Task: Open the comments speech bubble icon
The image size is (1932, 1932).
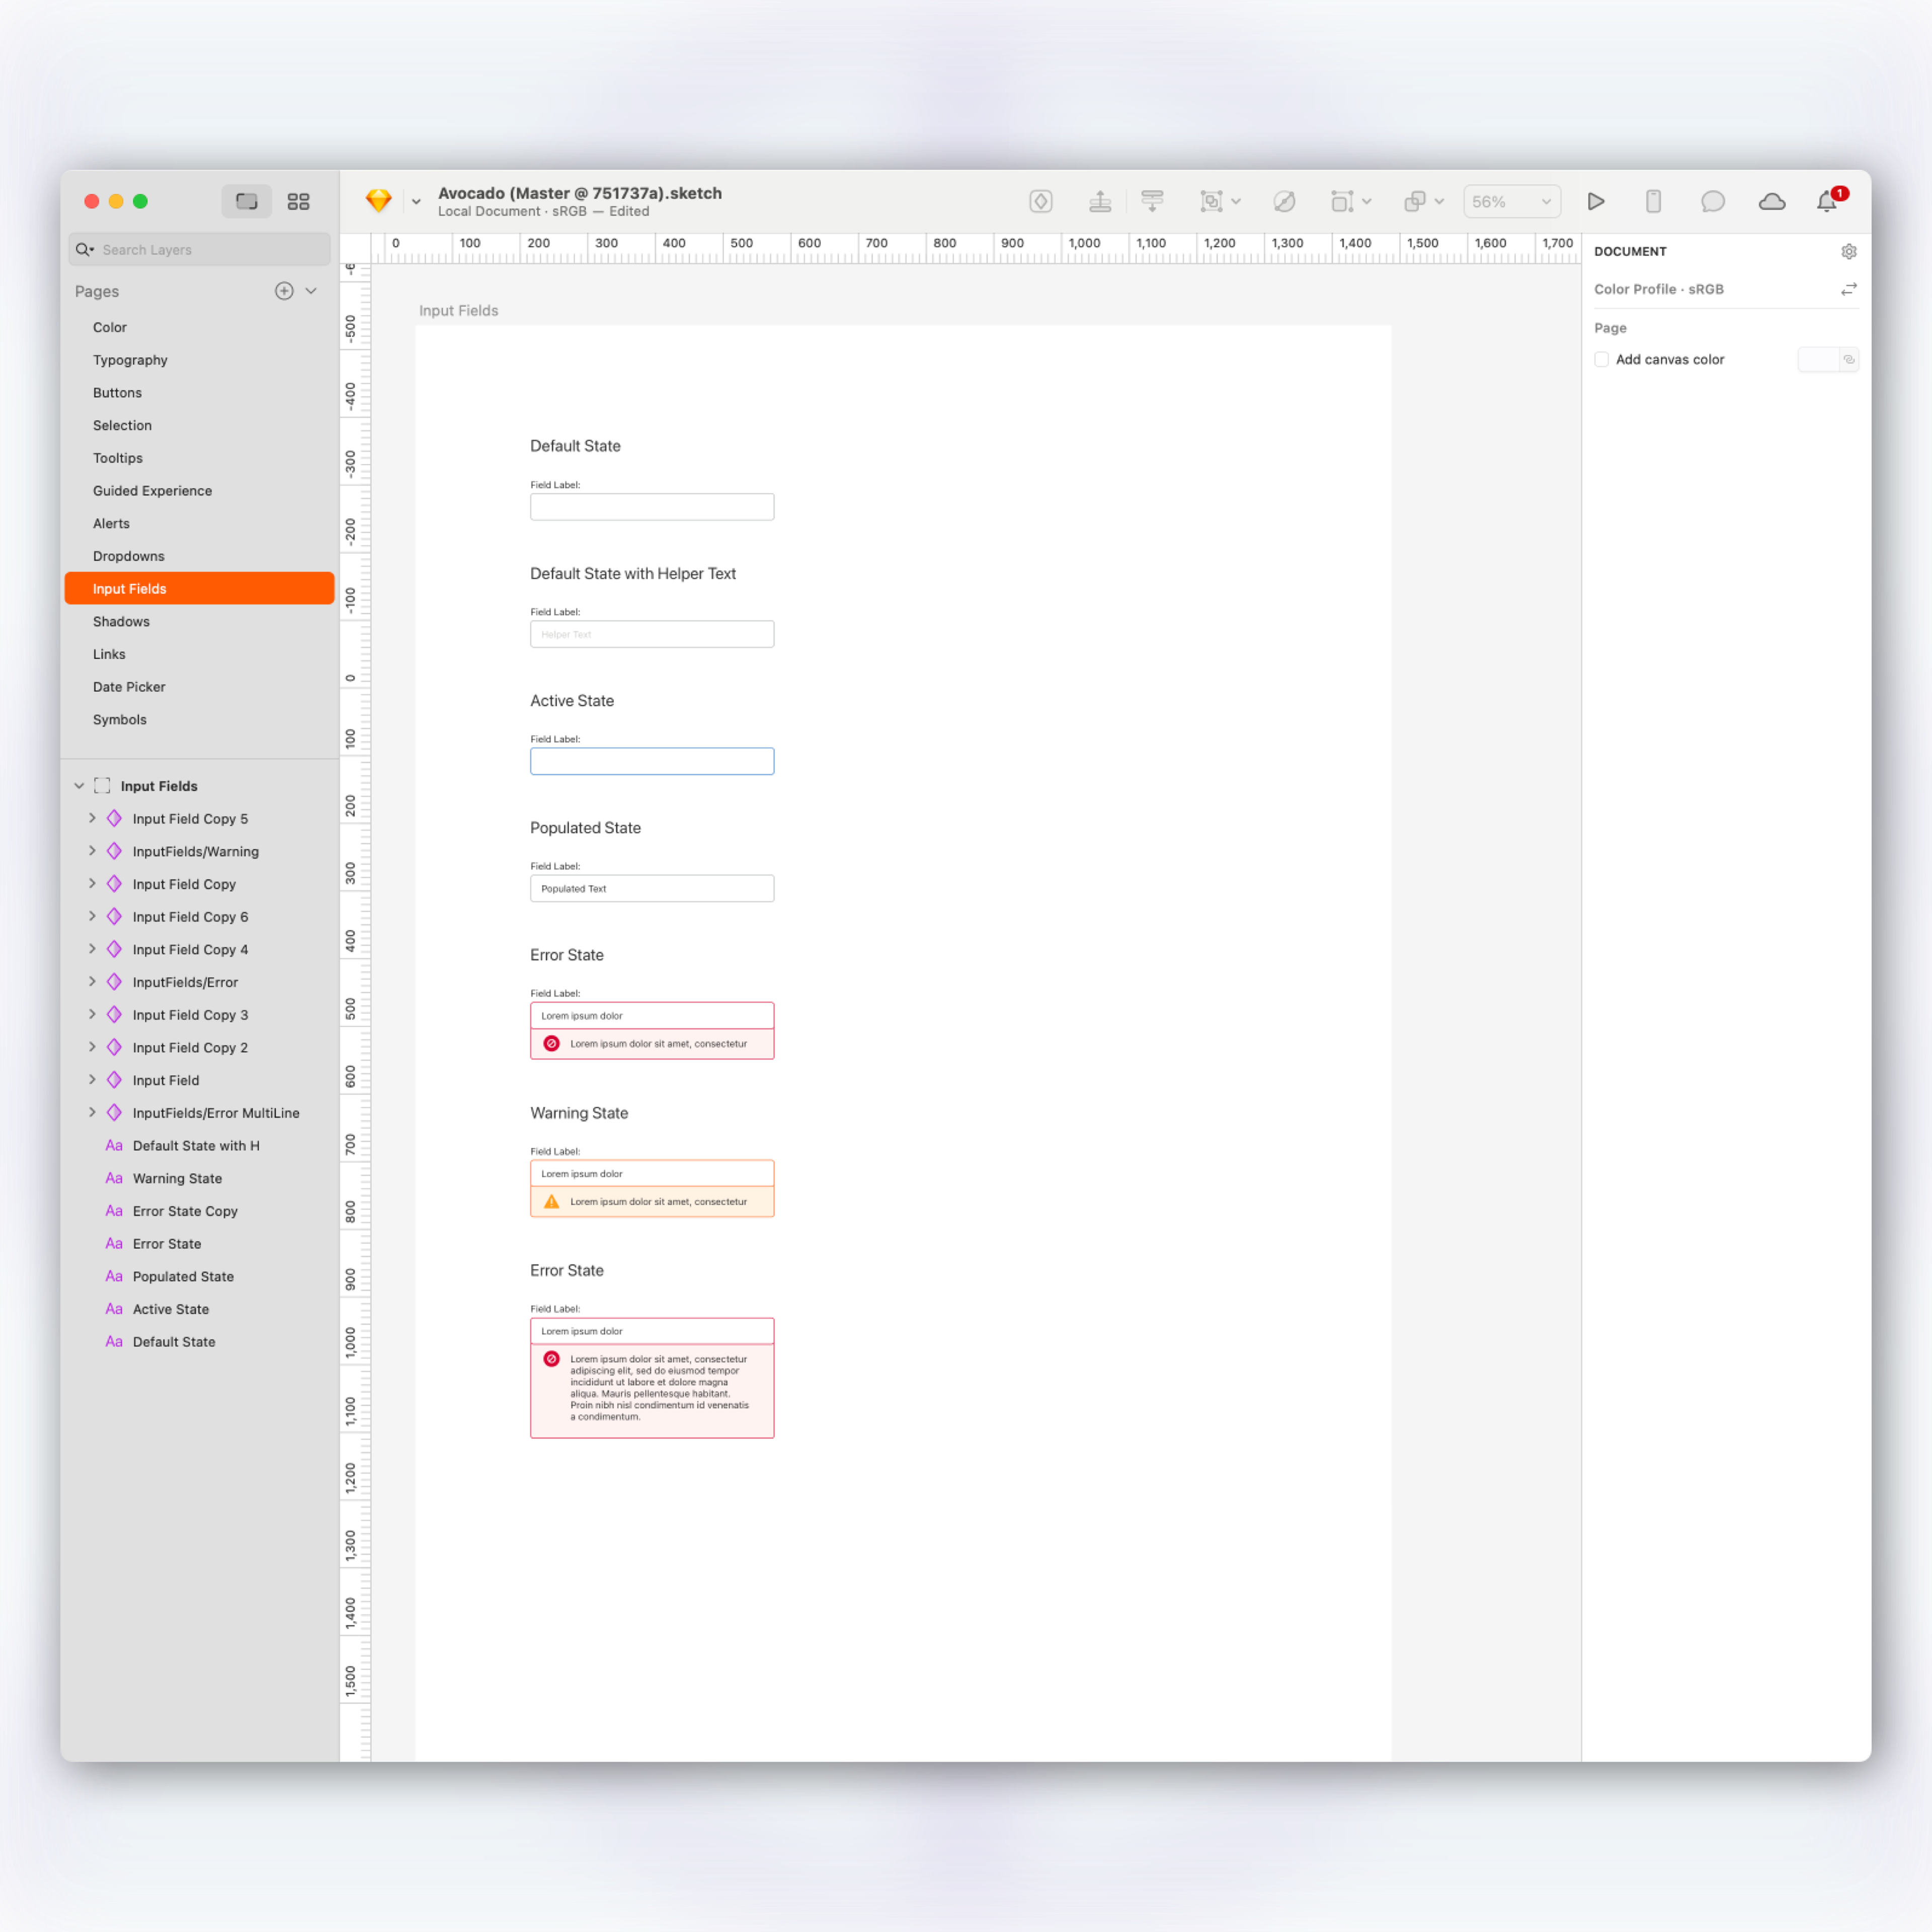Action: click(x=1712, y=201)
